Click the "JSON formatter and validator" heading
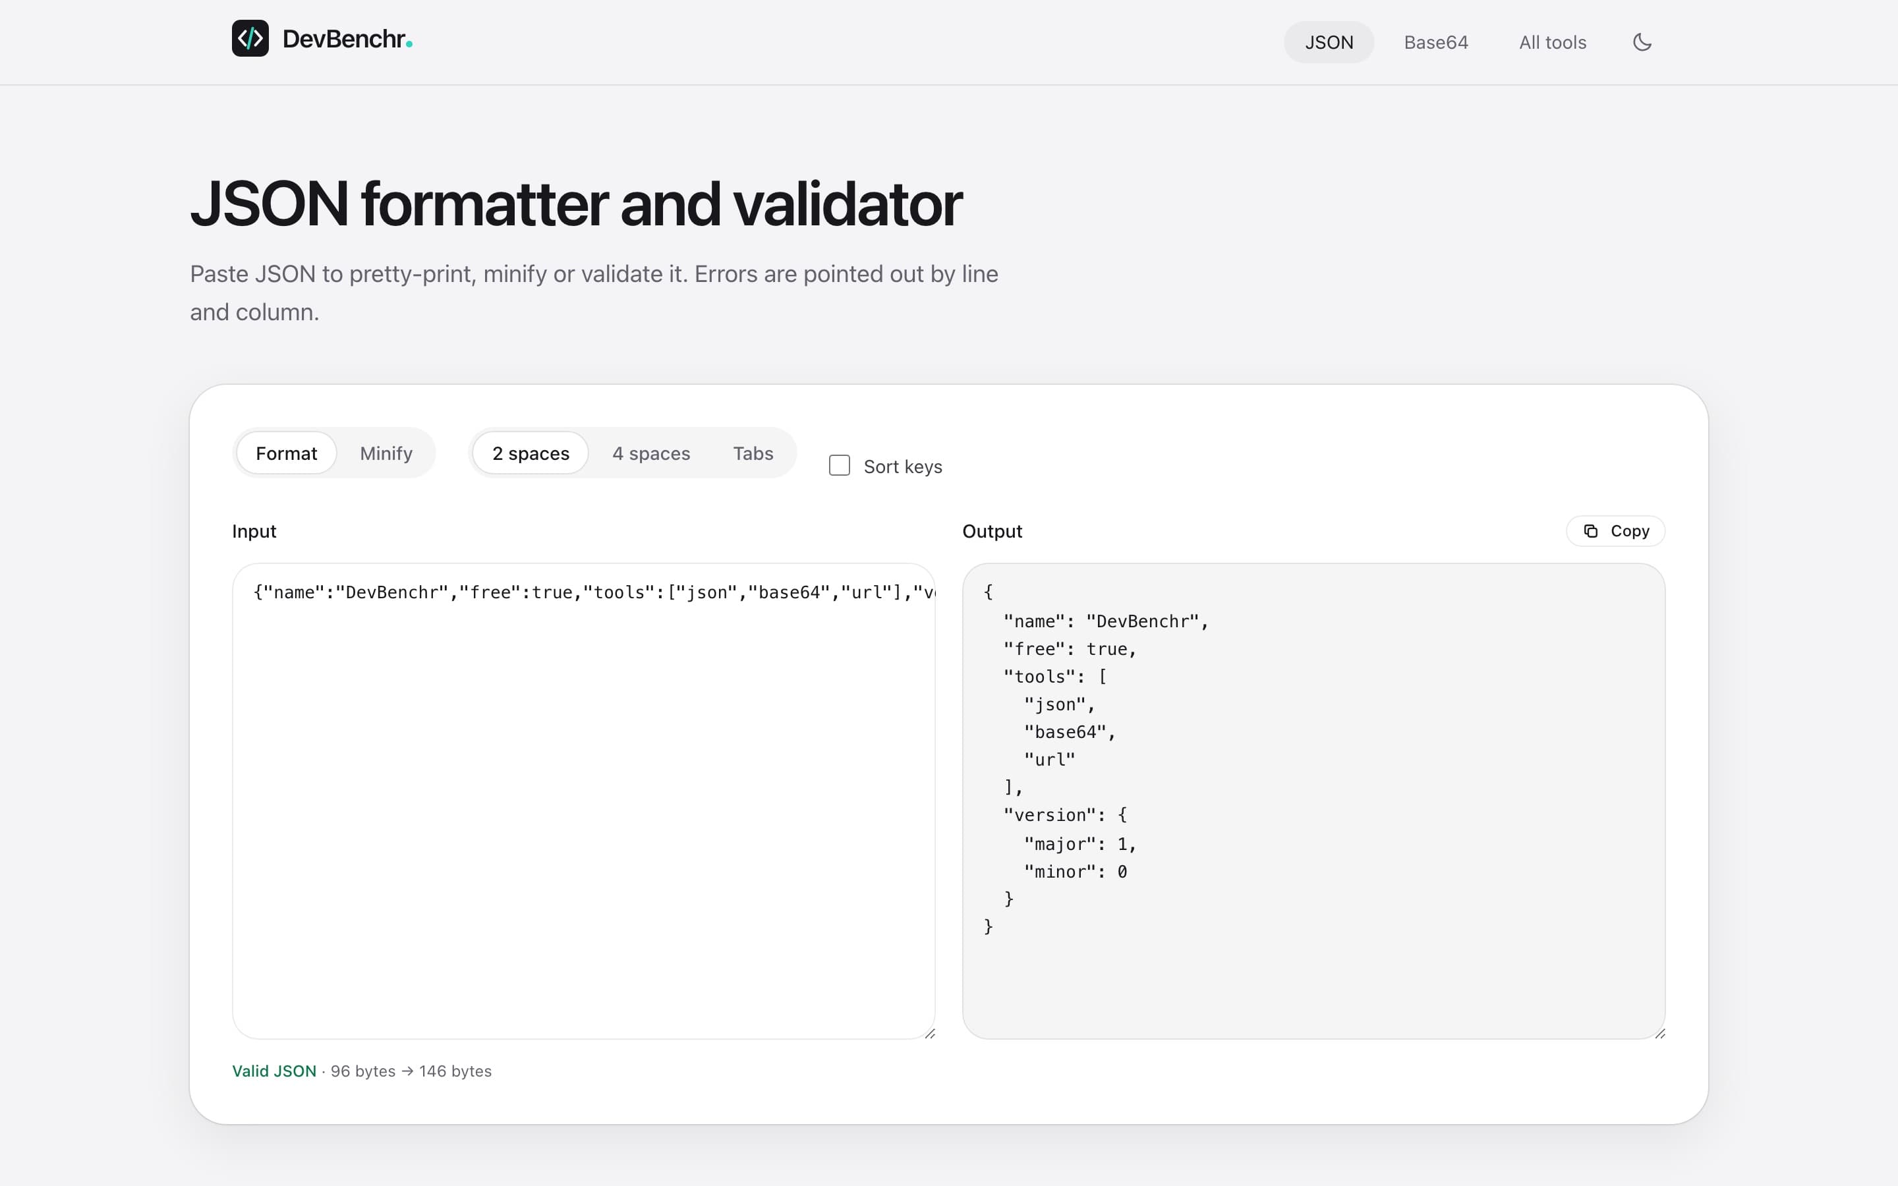The width and height of the screenshot is (1898, 1186). click(x=576, y=204)
